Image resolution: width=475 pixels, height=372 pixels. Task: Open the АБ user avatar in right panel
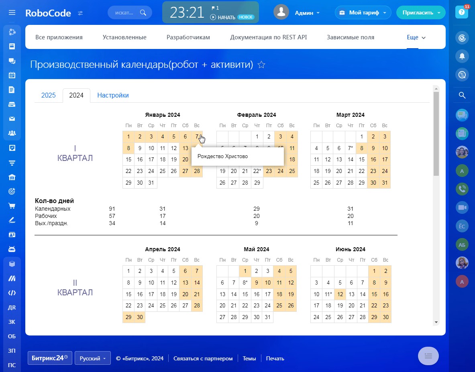462,245
